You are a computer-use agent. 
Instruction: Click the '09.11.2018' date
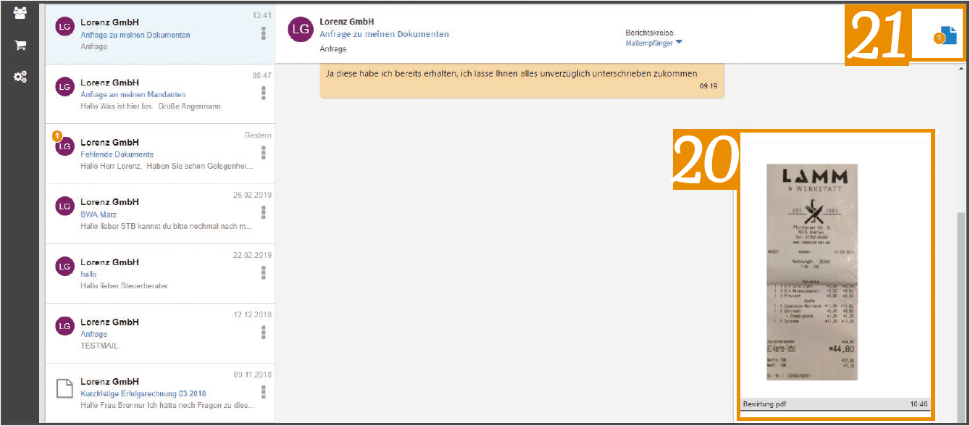click(x=252, y=375)
